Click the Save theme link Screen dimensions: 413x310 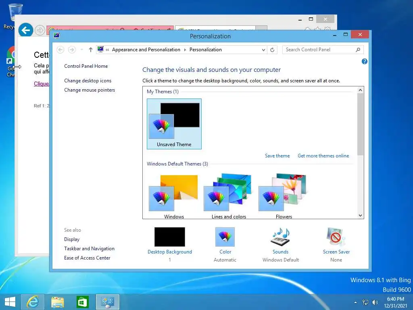coord(277,156)
